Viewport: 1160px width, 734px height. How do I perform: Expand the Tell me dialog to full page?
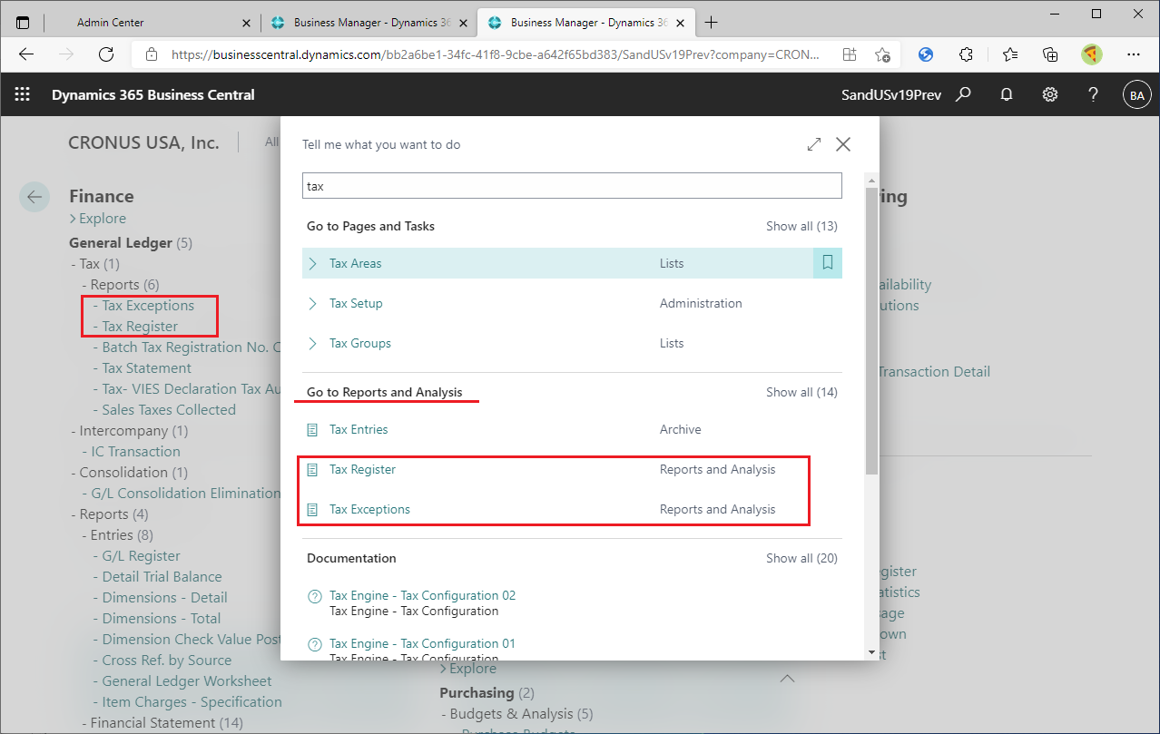pos(813,143)
